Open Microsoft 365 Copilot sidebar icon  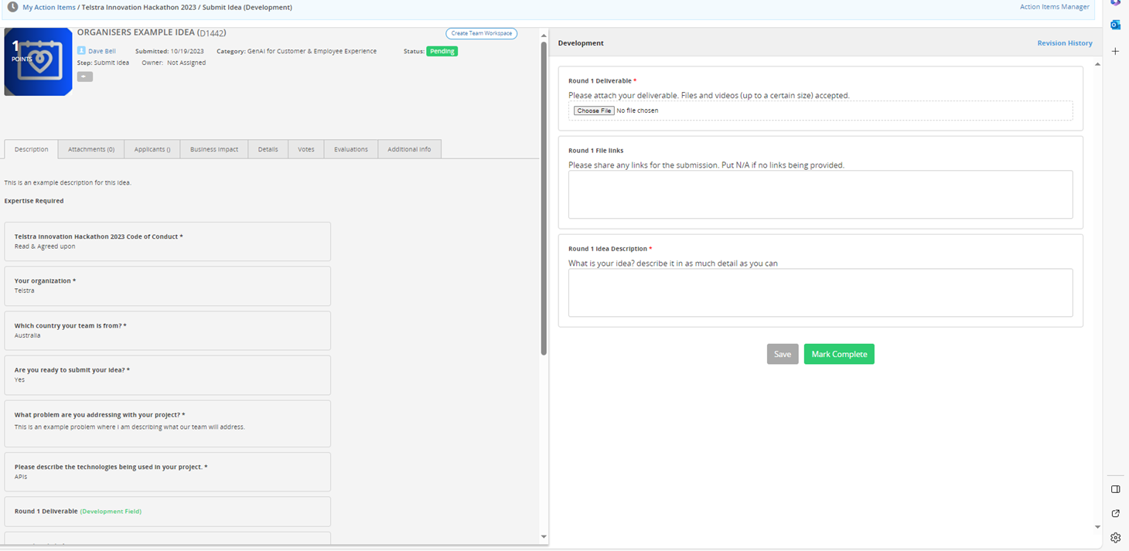coord(1115,3)
